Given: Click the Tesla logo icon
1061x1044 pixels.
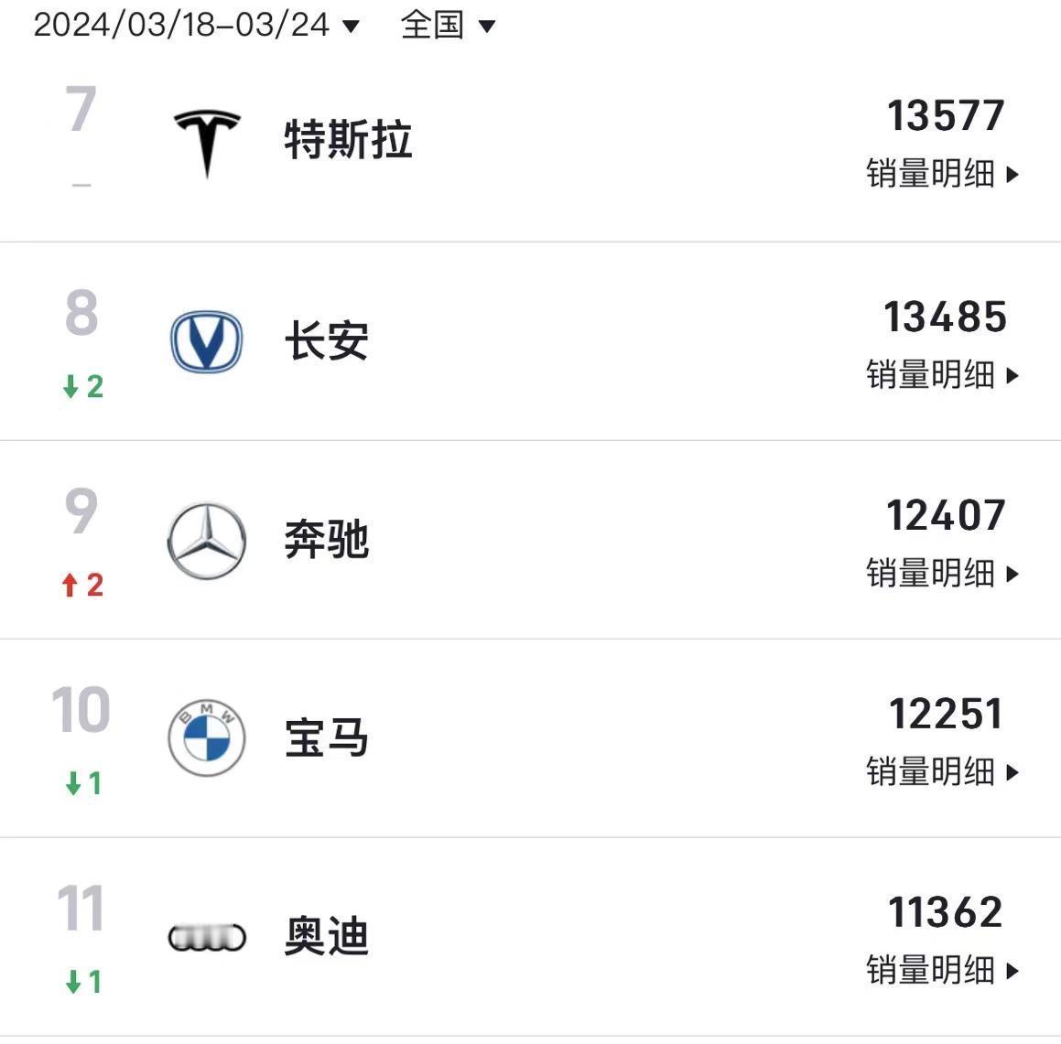Looking at the screenshot, I should [207, 143].
